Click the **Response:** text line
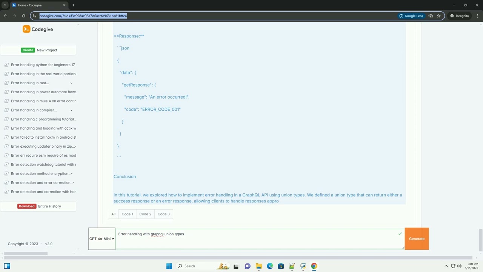 (129, 36)
